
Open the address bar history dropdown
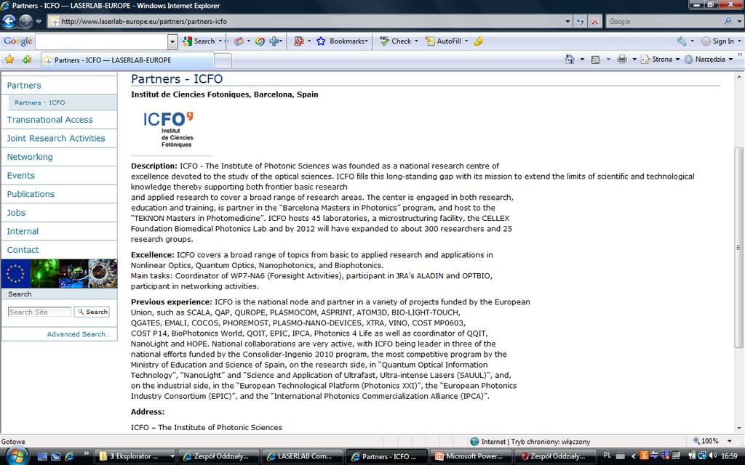(x=567, y=21)
